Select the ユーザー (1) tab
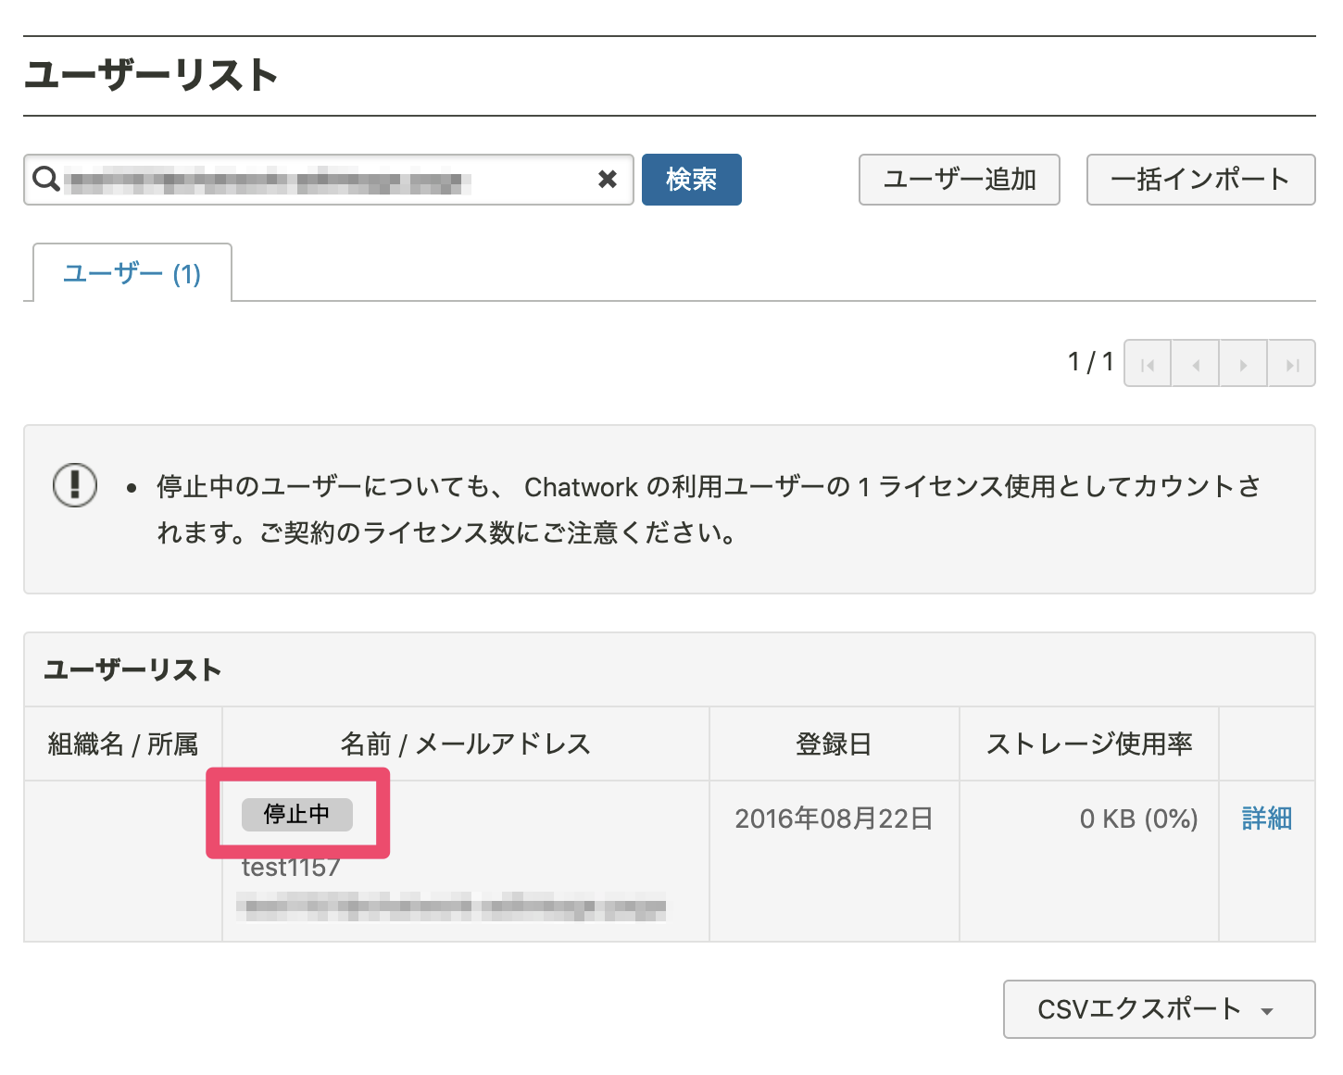This screenshot has height=1075, width=1343. point(131,271)
